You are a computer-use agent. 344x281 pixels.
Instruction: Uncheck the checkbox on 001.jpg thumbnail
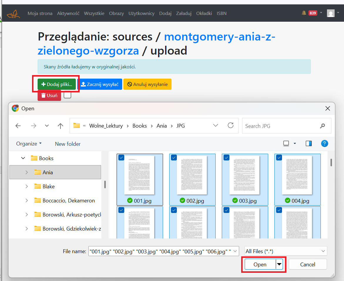(x=121, y=158)
